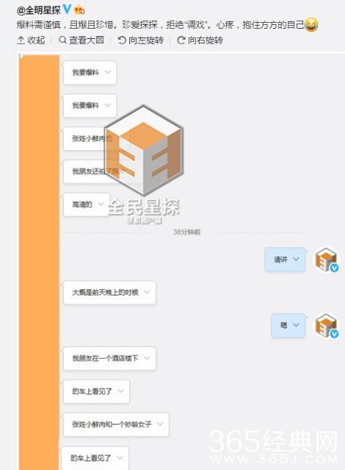Click the verified V badge beside 全明星探
The width and height of the screenshot is (345, 470).
[x=68, y=10]
